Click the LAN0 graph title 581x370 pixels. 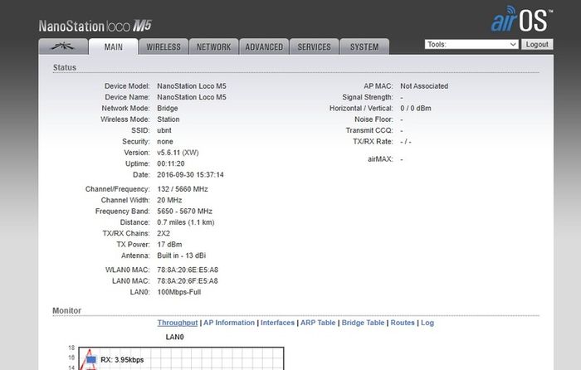click(174, 337)
